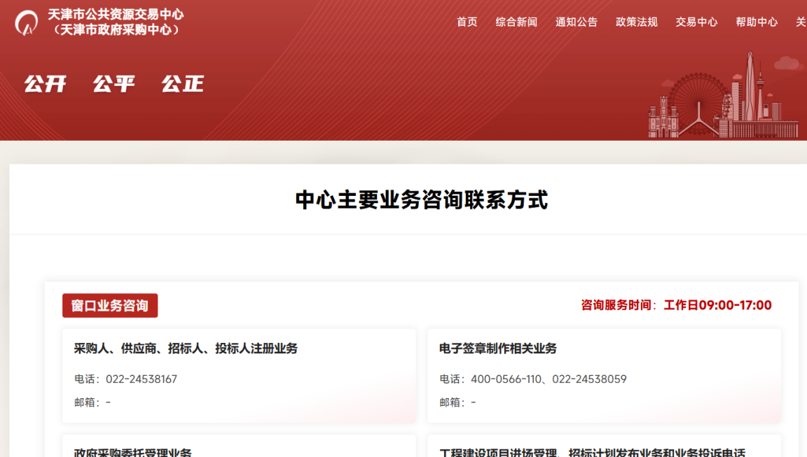807x457 pixels.
Task: Expand the 帮助中心 navigation menu
Action: click(757, 22)
